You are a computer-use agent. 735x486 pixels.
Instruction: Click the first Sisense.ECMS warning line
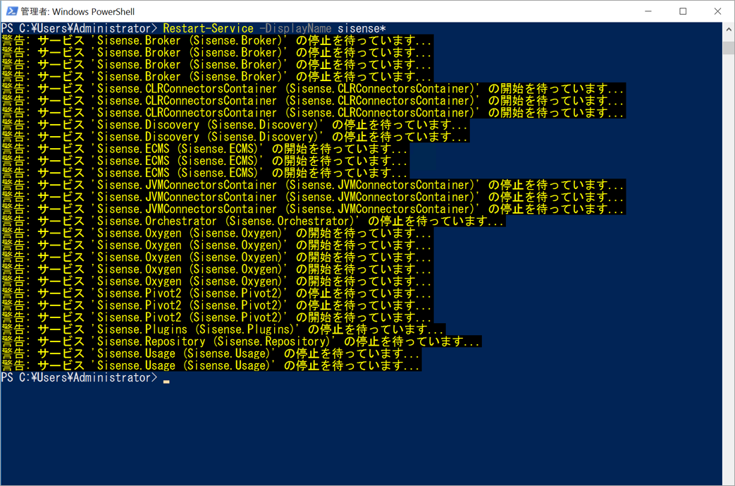tap(205, 149)
